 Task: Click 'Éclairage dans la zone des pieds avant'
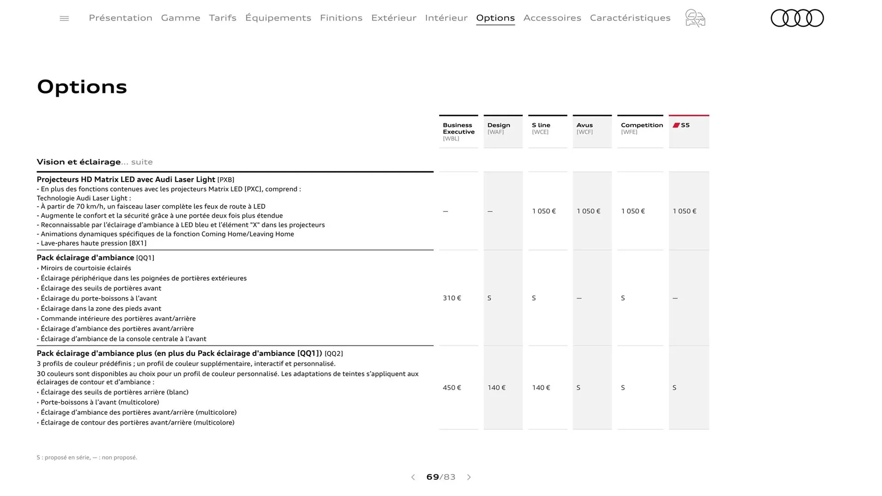click(99, 309)
